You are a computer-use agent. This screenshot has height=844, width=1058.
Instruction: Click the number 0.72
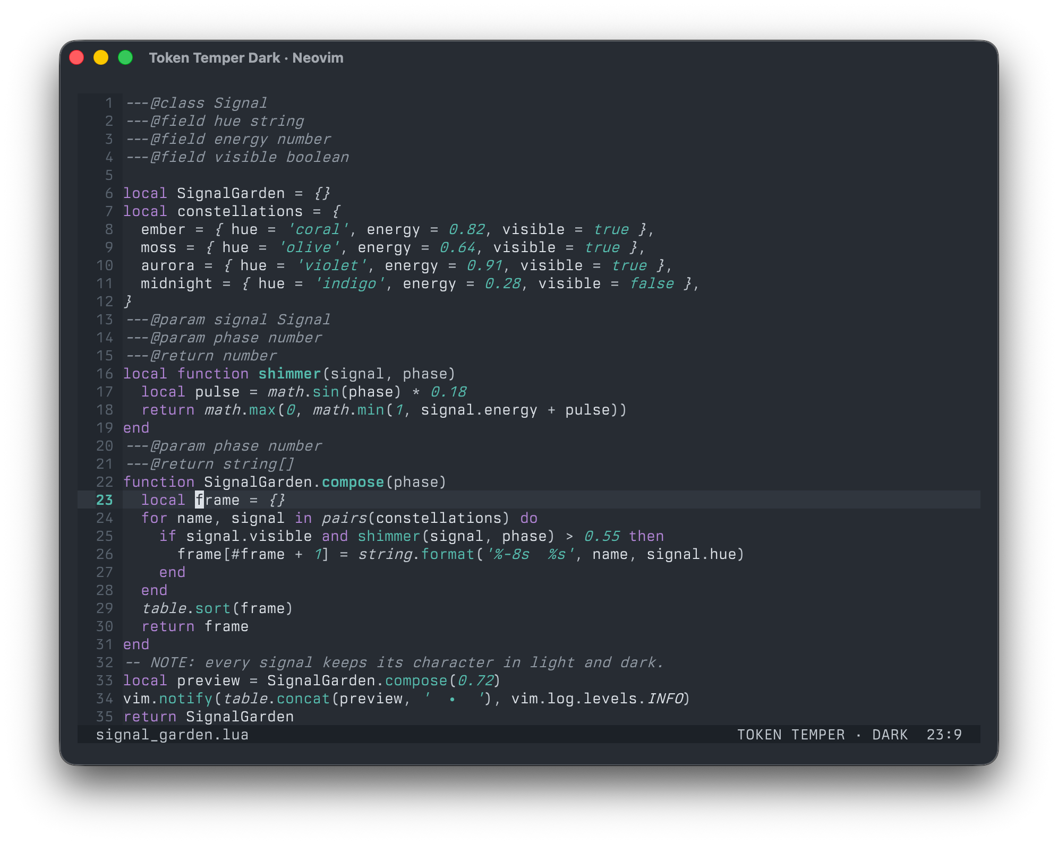point(475,681)
